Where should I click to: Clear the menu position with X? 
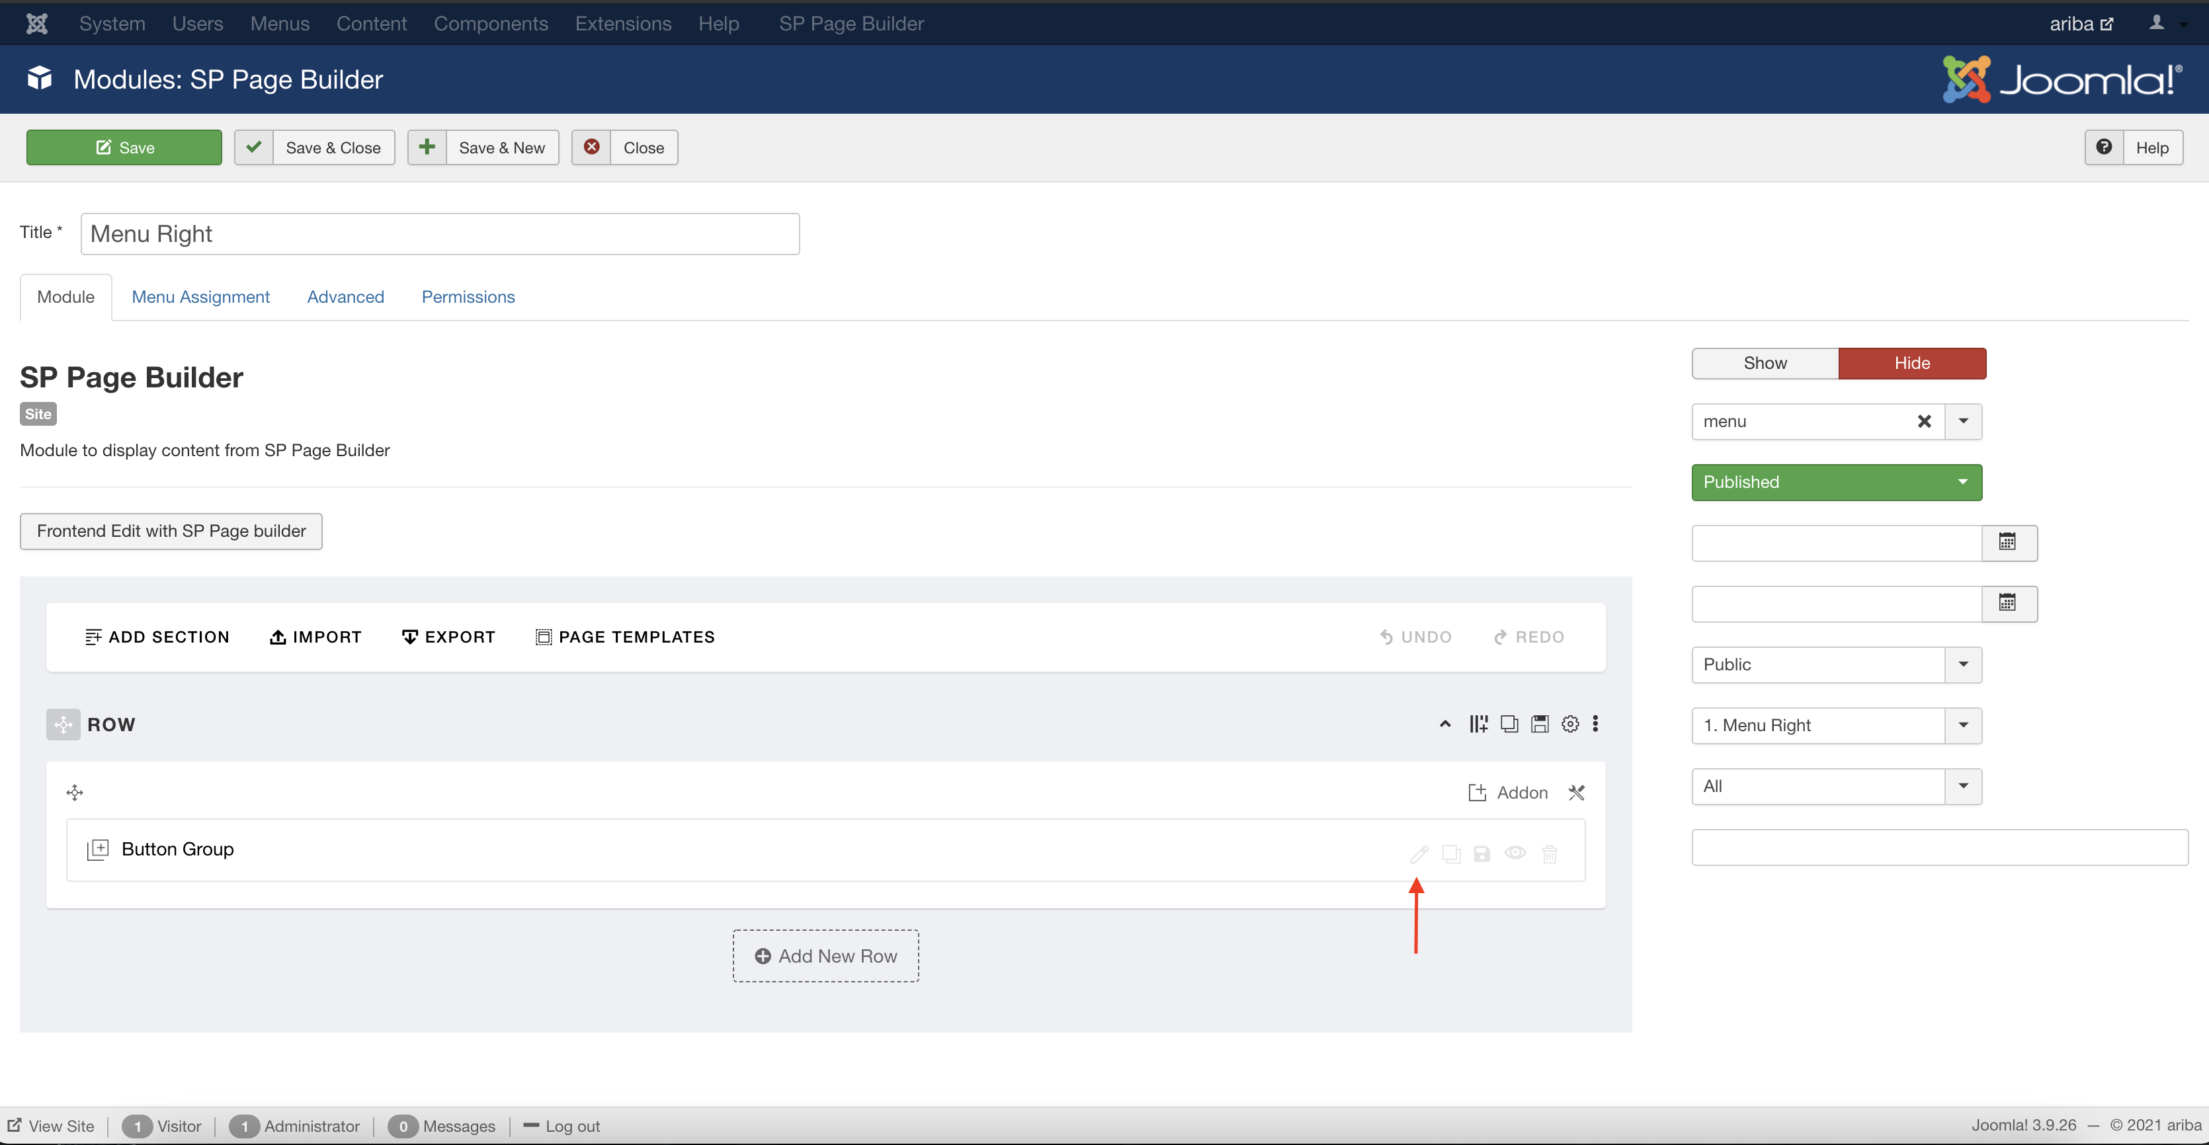1925,422
